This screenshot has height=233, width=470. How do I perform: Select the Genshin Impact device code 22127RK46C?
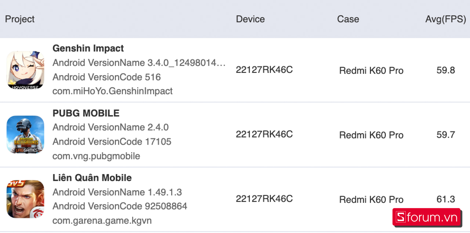point(264,70)
